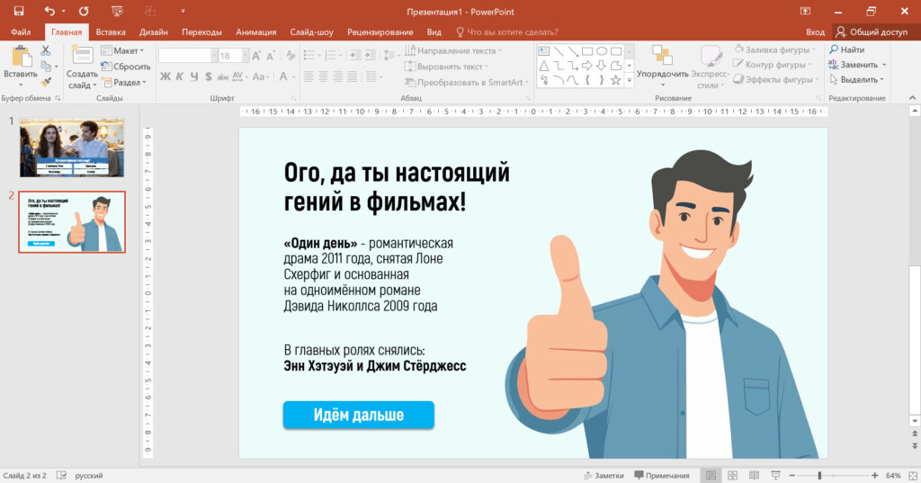Image resolution: width=921 pixels, height=483 pixels.
Task: Switch to the Переходы tab
Action: tap(201, 31)
